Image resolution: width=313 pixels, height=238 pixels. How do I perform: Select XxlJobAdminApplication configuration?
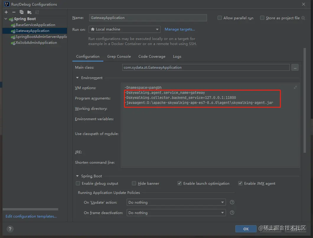[x=35, y=42]
